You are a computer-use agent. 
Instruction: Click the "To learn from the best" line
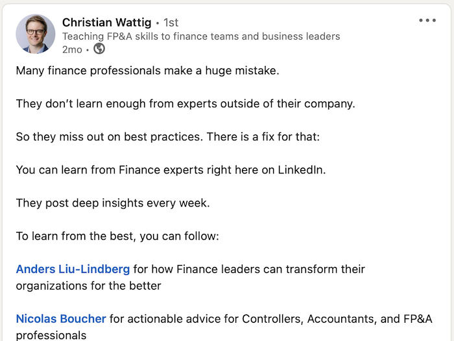[x=117, y=236]
